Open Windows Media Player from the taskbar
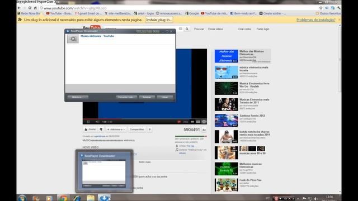Image resolution: width=358 pixels, height=201 pixels. [x=49, y=198]
